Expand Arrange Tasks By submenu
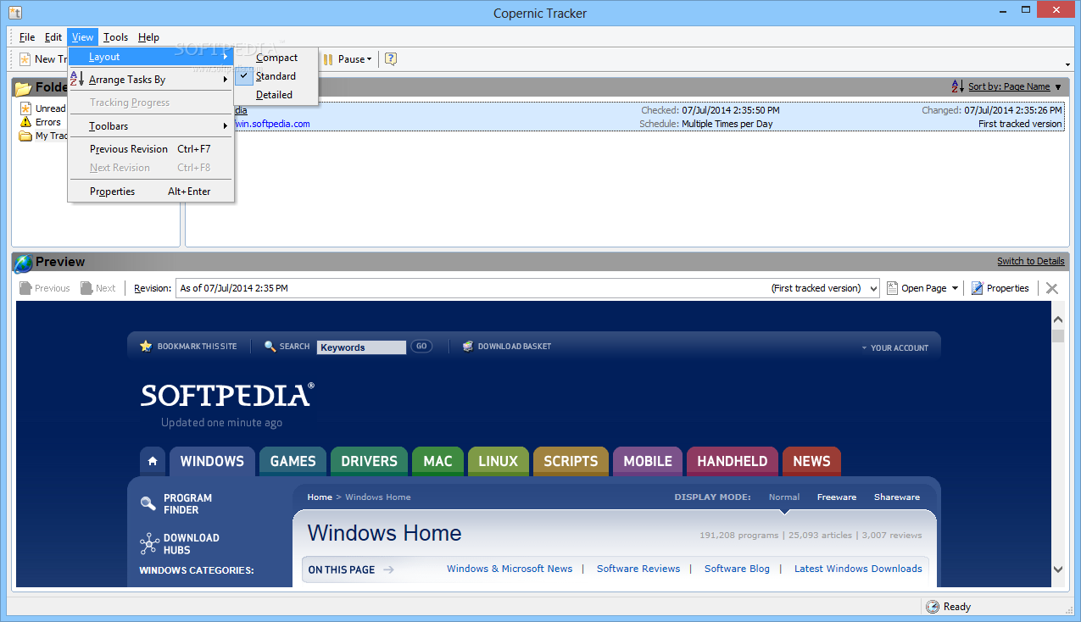Screen dimensions: 1081x622 pyautogui.click(x=151, y=80)
